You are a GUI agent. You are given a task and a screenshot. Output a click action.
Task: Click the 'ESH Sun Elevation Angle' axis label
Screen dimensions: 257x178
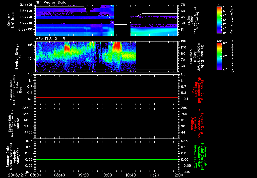coord(193,20)
